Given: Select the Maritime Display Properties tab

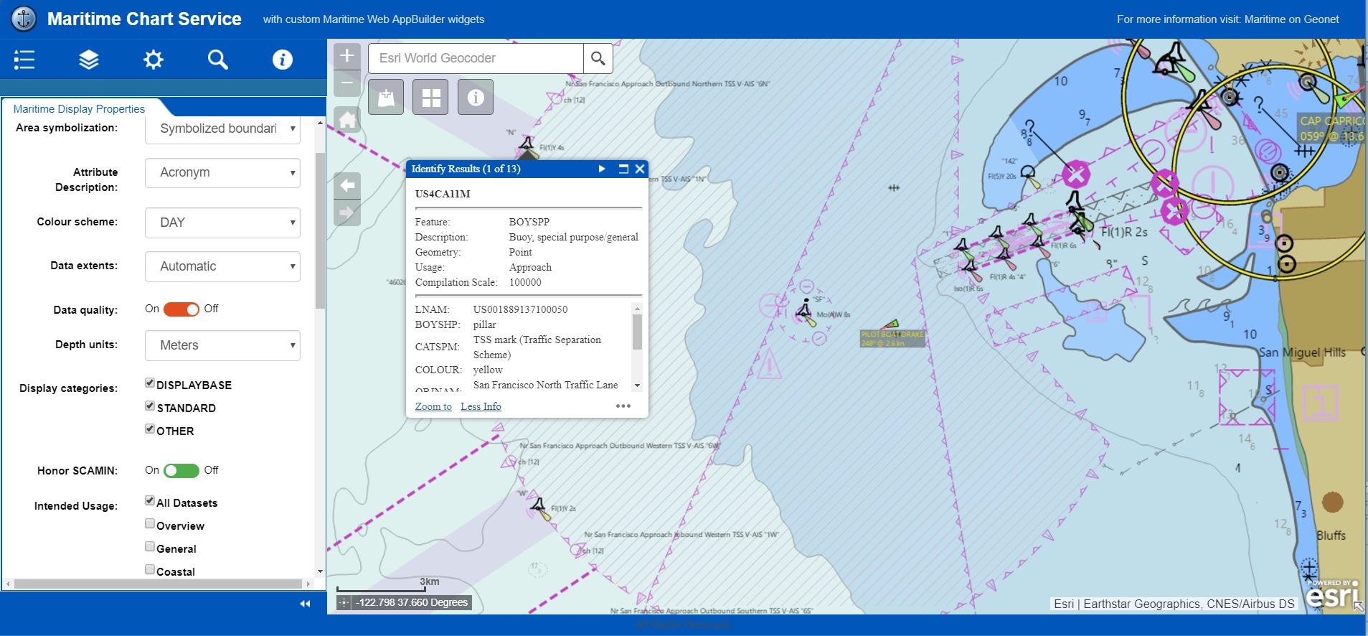Looking at the screenshot, I should point(79,109).
